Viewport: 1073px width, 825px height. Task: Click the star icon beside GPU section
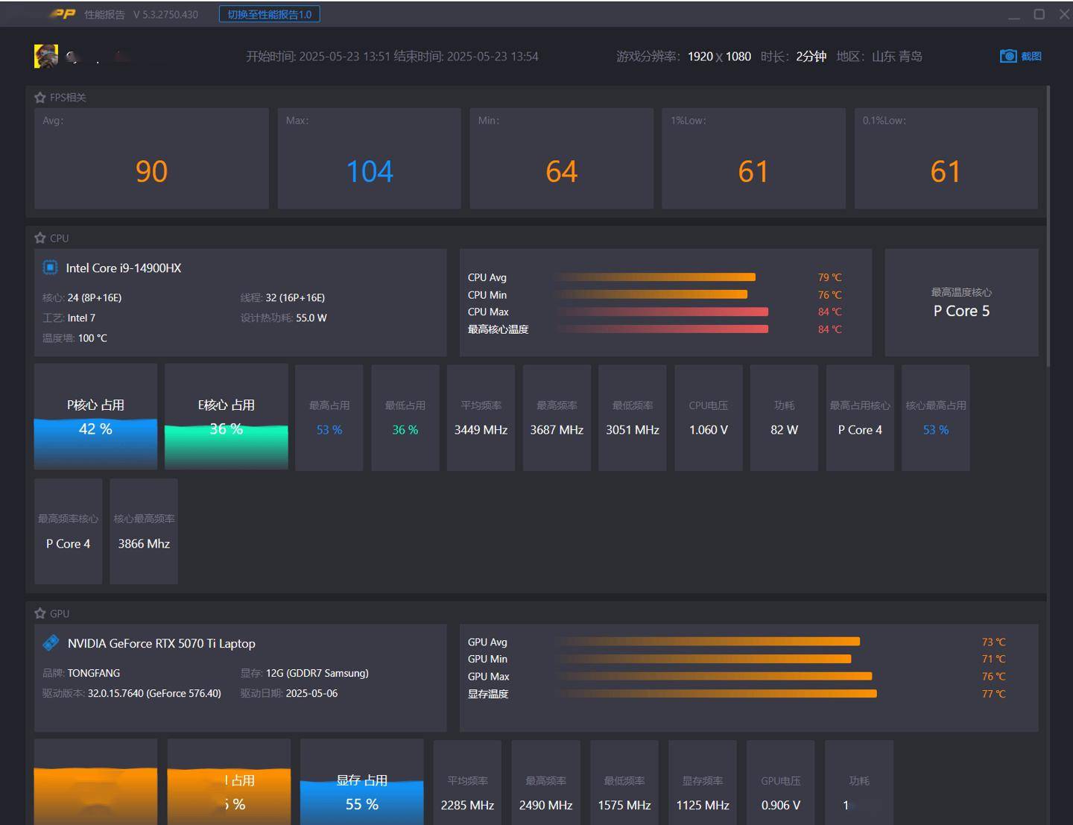(40, 613)
